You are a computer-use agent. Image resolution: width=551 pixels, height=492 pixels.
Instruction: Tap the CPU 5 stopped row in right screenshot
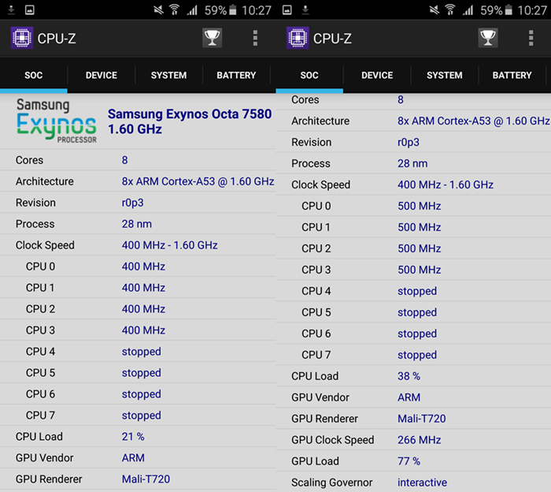click(413, 312)
